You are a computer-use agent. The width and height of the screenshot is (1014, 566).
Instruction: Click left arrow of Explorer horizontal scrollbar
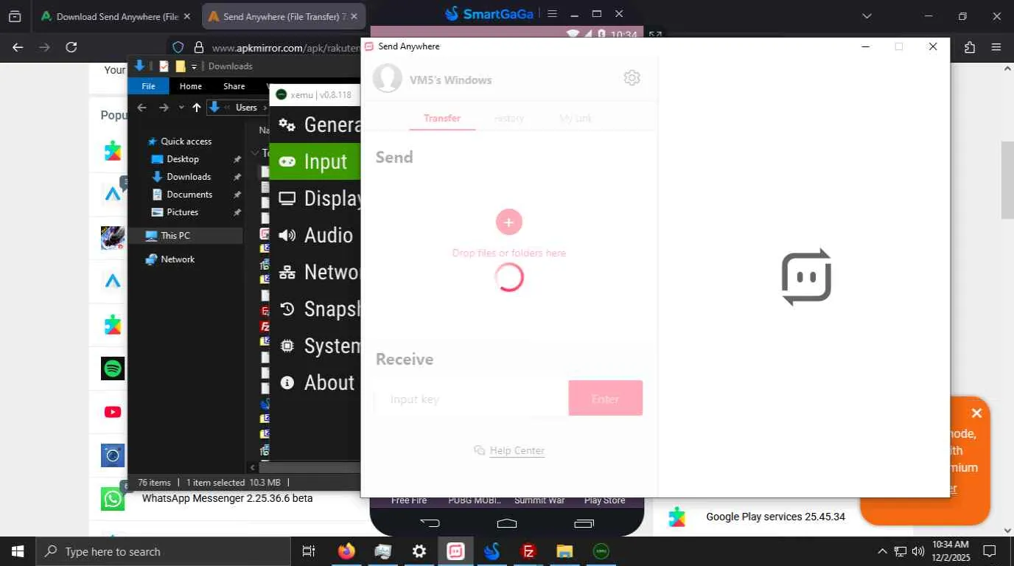pos(253,467)
